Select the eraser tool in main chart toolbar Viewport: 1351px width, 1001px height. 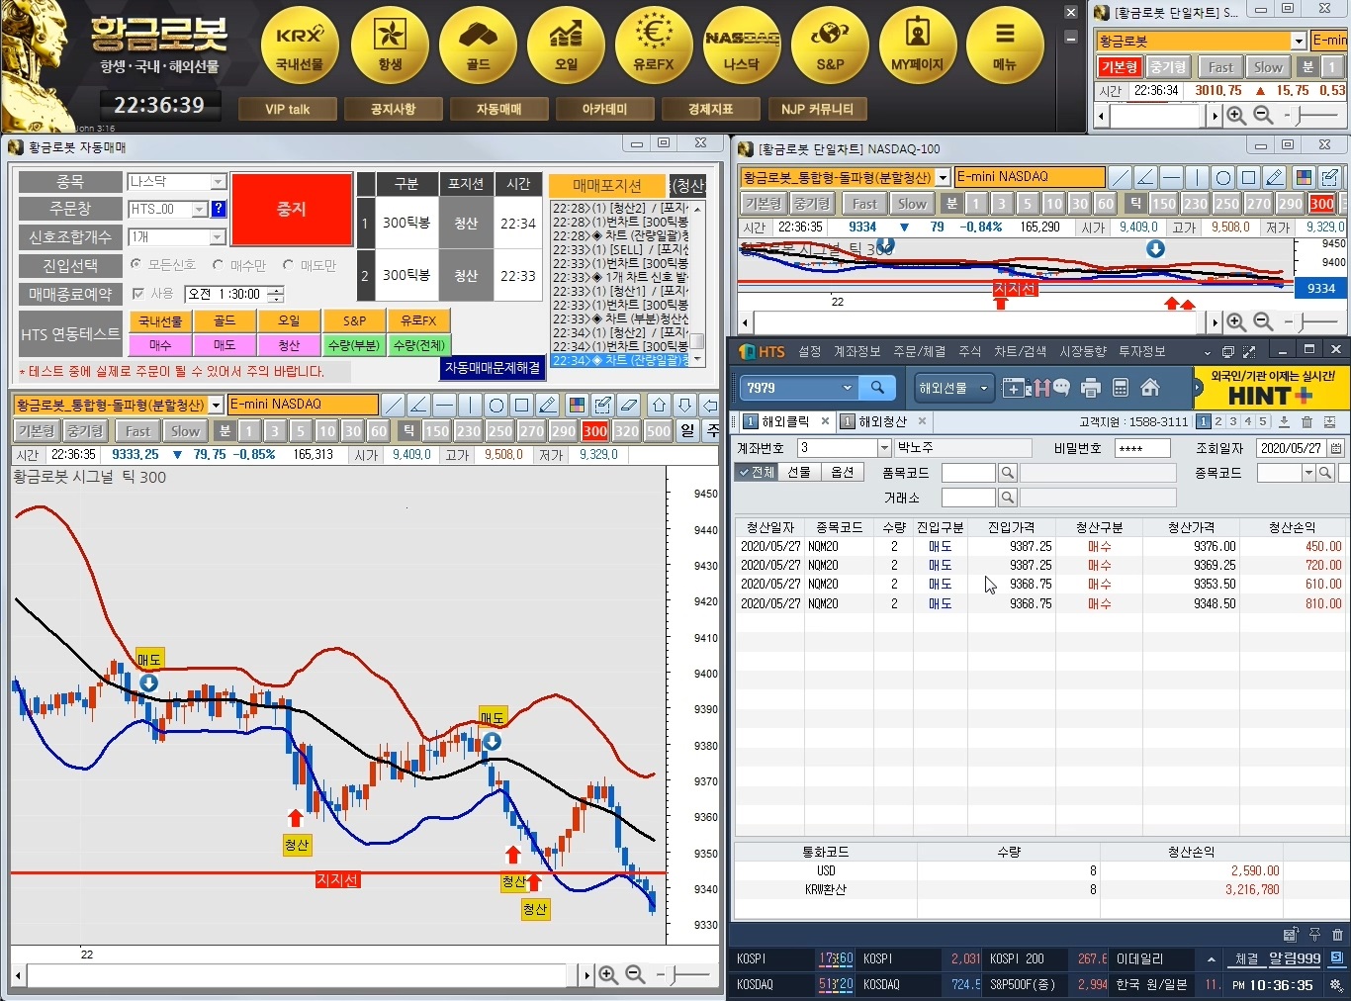click(629, 405)
